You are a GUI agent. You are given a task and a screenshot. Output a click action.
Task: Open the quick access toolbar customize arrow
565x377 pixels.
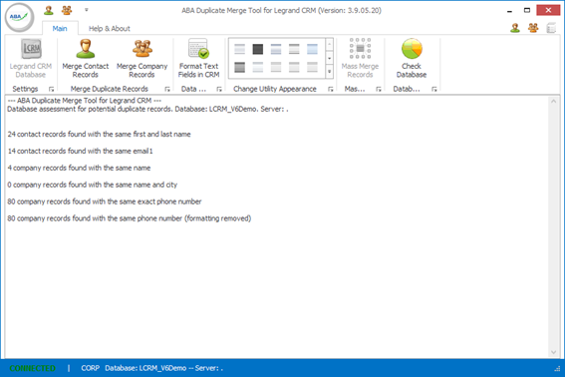87,10
